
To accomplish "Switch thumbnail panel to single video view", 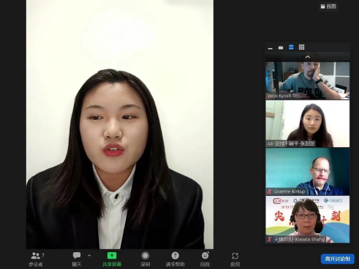I will (x=280, y=47).
